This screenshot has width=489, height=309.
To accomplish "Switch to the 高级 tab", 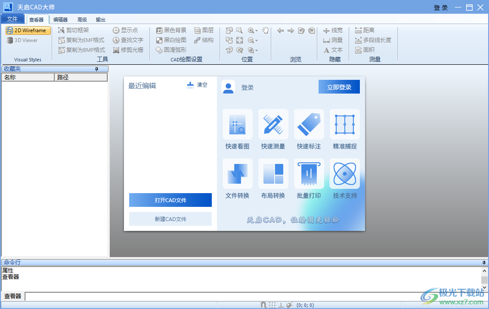I will click(x=82, y=20).
